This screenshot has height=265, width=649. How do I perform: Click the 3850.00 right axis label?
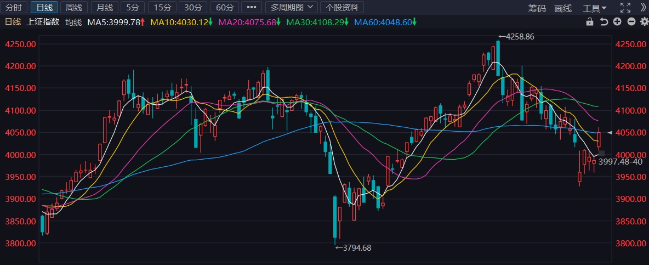tap(631, 221)
